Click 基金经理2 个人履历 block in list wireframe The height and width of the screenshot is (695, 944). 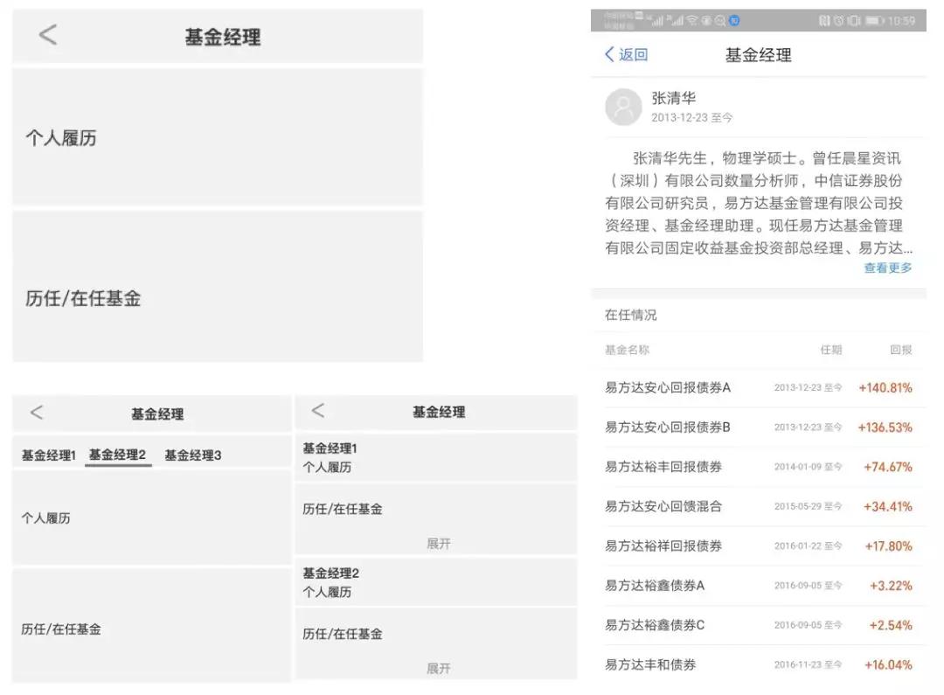click(436, 581)
